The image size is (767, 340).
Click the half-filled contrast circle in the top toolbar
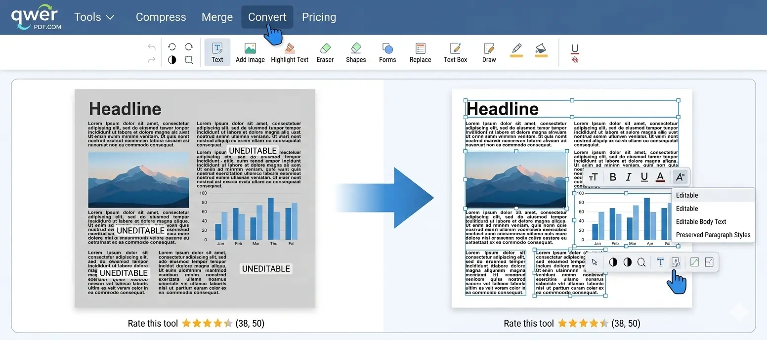(172, 60)
